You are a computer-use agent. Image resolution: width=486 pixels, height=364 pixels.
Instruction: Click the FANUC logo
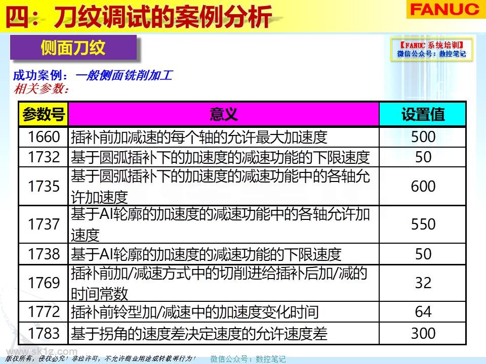point(445,9)
